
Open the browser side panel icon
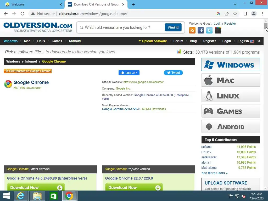pyautogui.click(x=245, y=14)
